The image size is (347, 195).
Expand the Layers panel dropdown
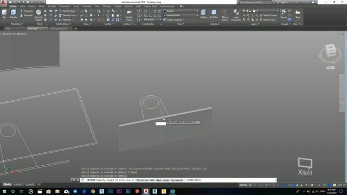(x=255, y=24)
